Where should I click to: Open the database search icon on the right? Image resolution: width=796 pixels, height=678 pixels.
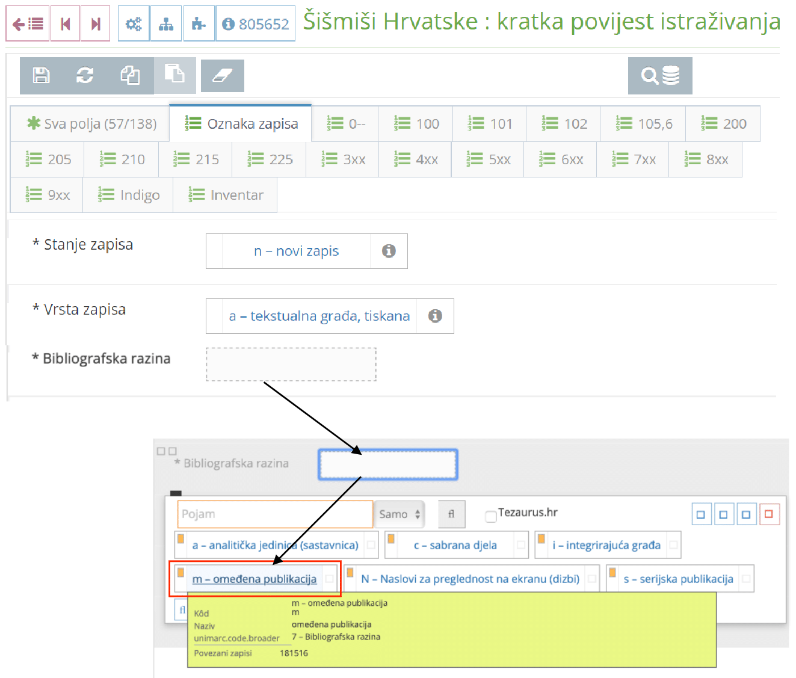[660, 75]
